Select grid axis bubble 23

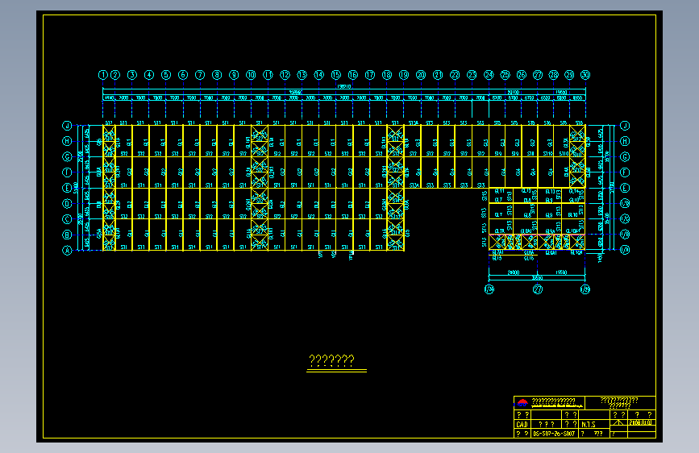[472, 75]
